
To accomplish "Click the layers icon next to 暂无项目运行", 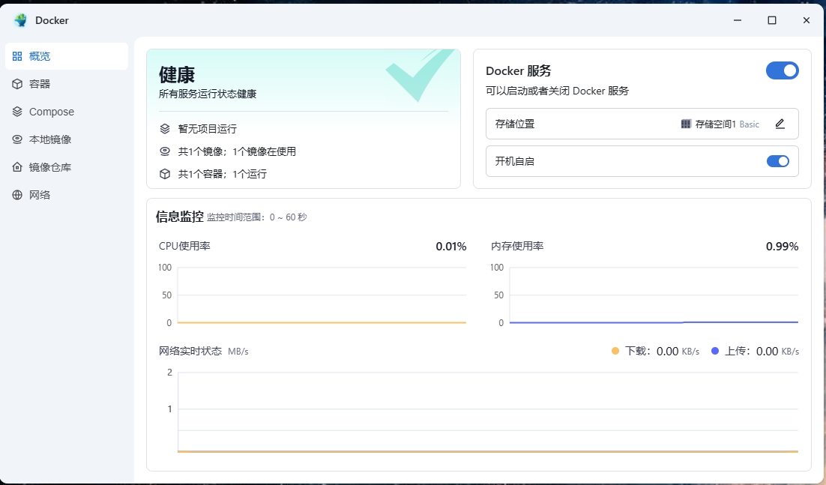I will click(165, 128).
